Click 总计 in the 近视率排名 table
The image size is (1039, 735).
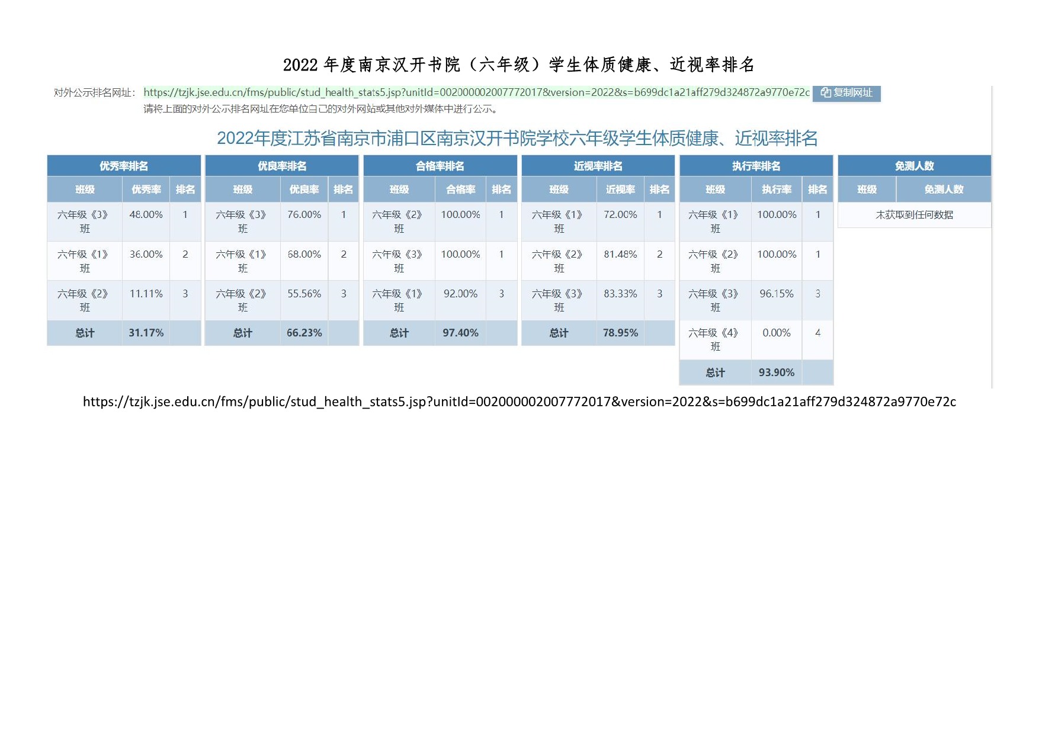click(x=559, y=333)
